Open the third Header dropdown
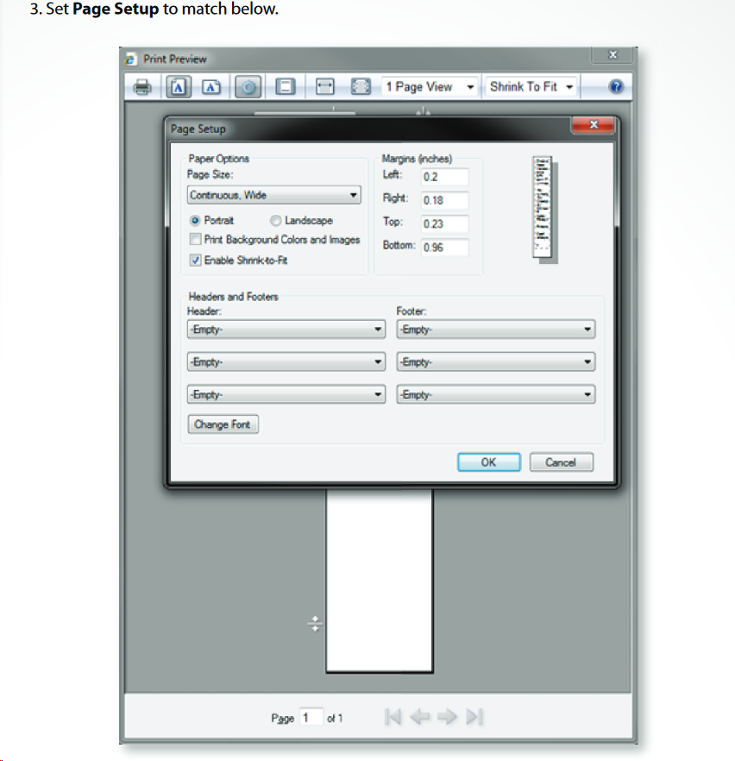This screenshot has height=761, width=735. click(286, 394)
